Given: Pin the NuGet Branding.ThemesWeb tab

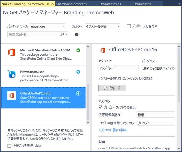Looking at the screenshot, I should [47, 4].
